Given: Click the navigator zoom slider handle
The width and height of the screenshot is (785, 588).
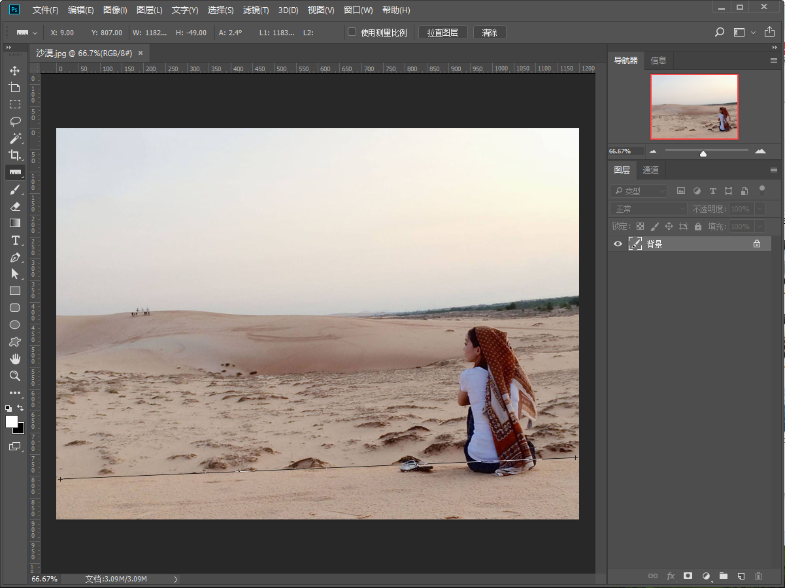Looking at the screenshot, I should tap(703, 153).
